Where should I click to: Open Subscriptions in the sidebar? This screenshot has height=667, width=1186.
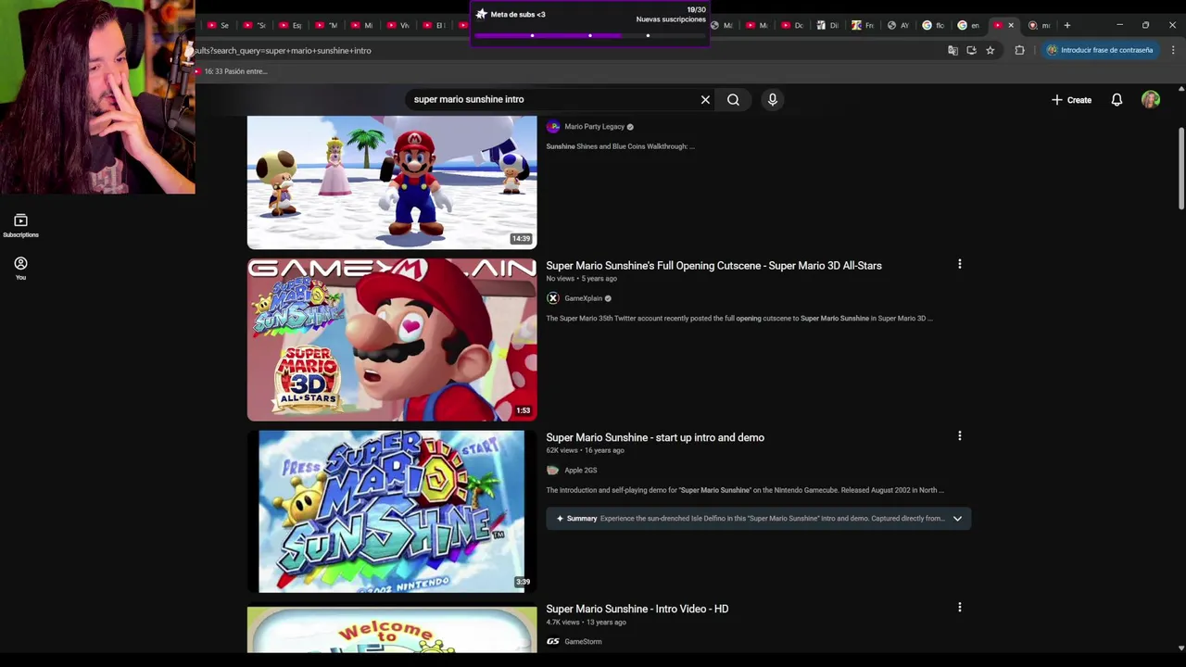pos(20,225)
